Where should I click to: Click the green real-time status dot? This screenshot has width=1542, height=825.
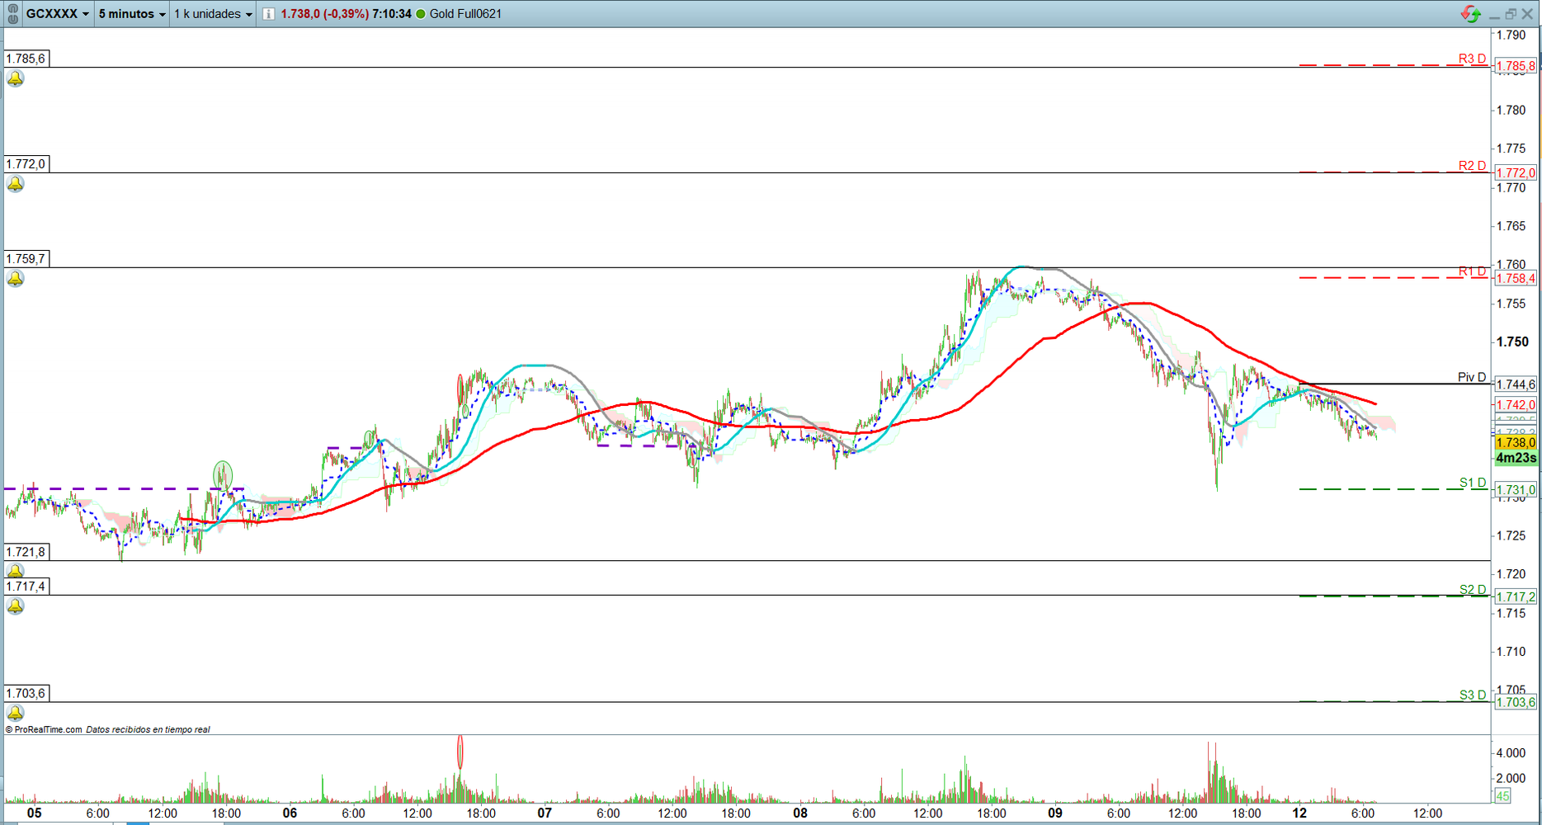(x=421, y=14)
